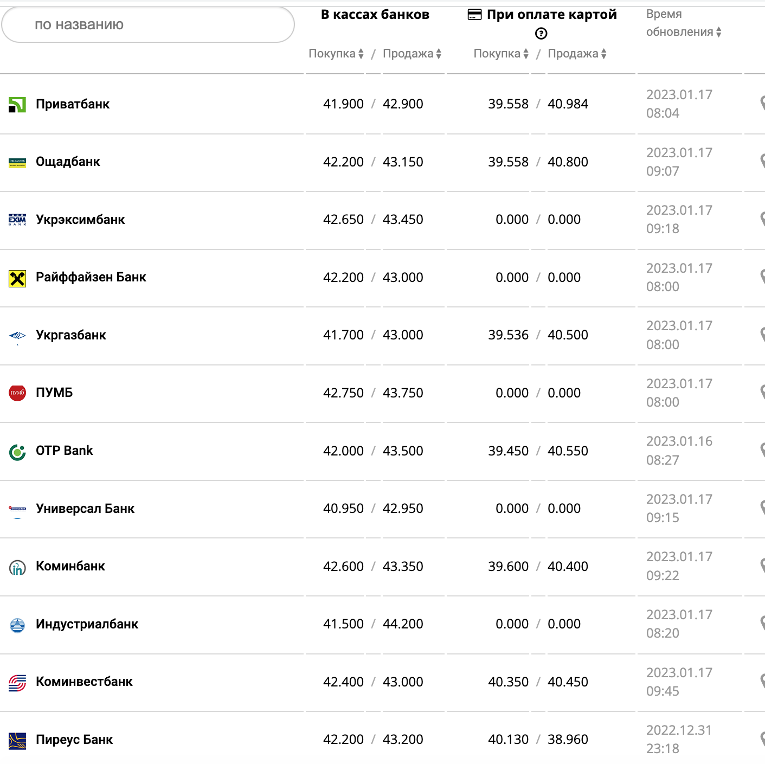Click the search by name field
Image resolution: width=765 pixels, height=764 pixels.
click(148, 24)
